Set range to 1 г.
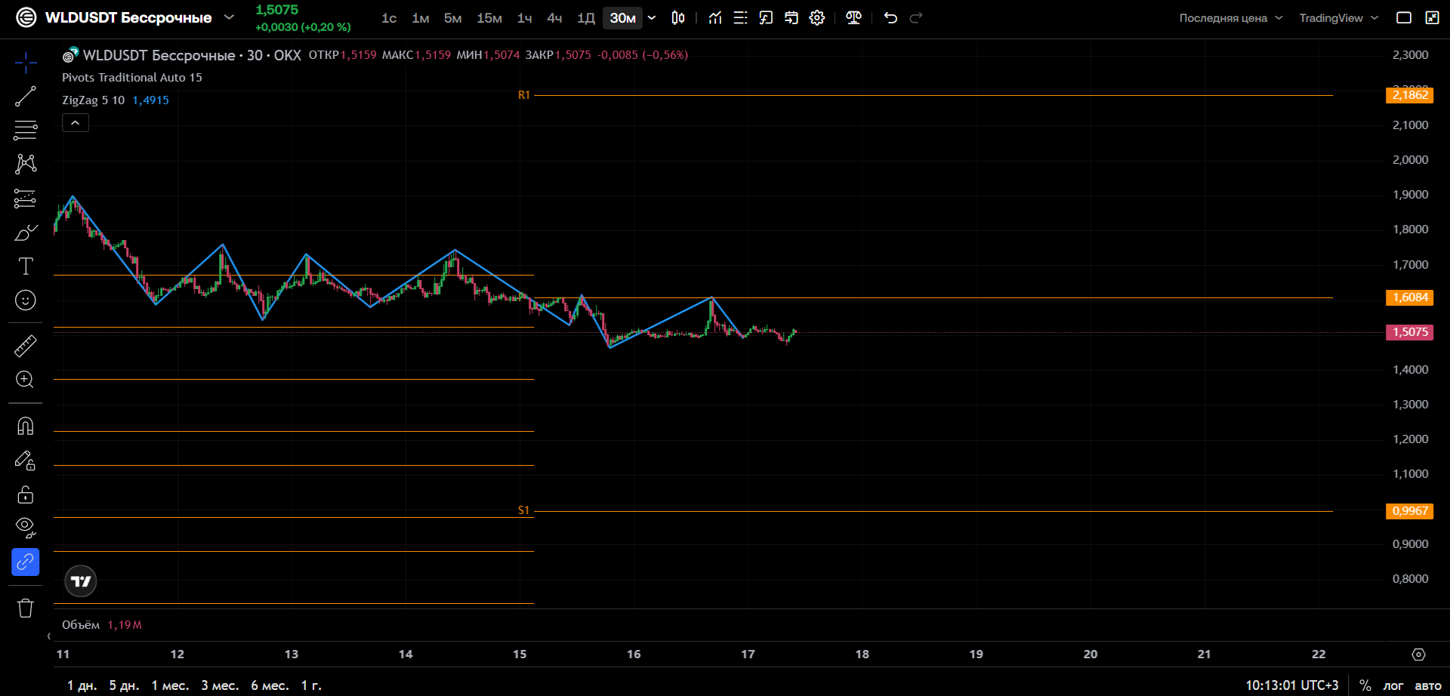The height and width of the screenshot is (696, 1450). click(311, 685)
